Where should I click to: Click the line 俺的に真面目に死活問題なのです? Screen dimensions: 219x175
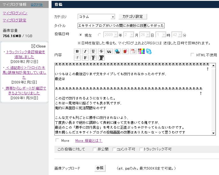81,108
